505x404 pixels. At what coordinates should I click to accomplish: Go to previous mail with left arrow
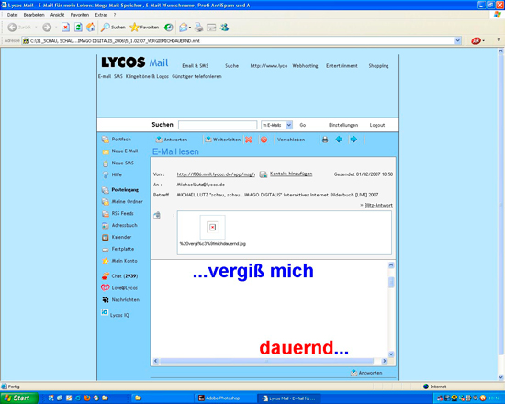click(339, 140)
